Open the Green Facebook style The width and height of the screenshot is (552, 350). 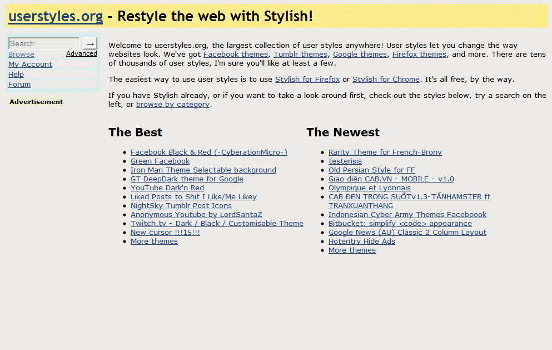(160, 161)
